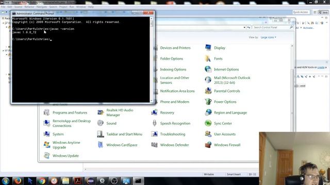Open Taskbar and Start Menu icon

[x=101, y=134]
